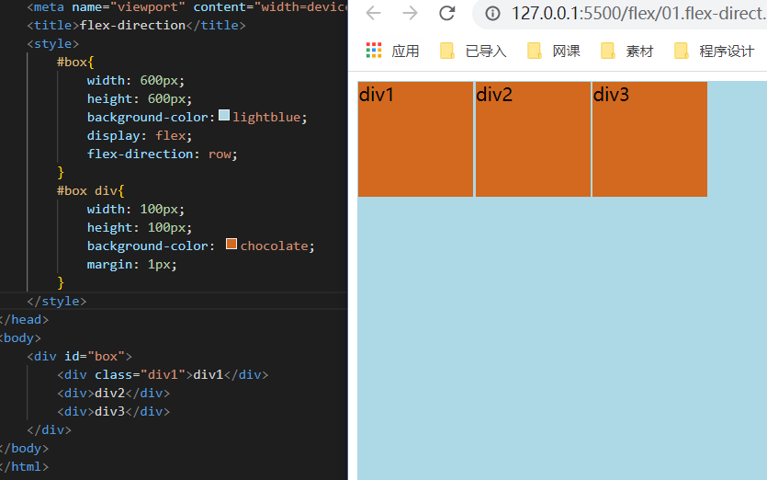Click the closing </style> tag line
767x480 pixels.
click(x=57, y=302)
